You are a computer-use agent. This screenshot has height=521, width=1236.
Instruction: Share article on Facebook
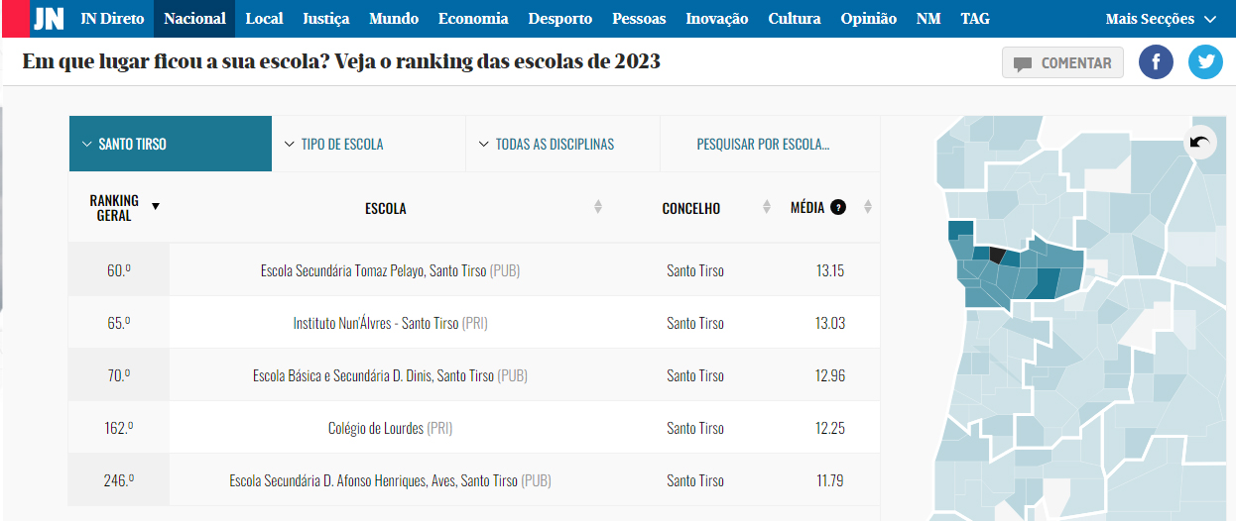tap(1156, 63)
